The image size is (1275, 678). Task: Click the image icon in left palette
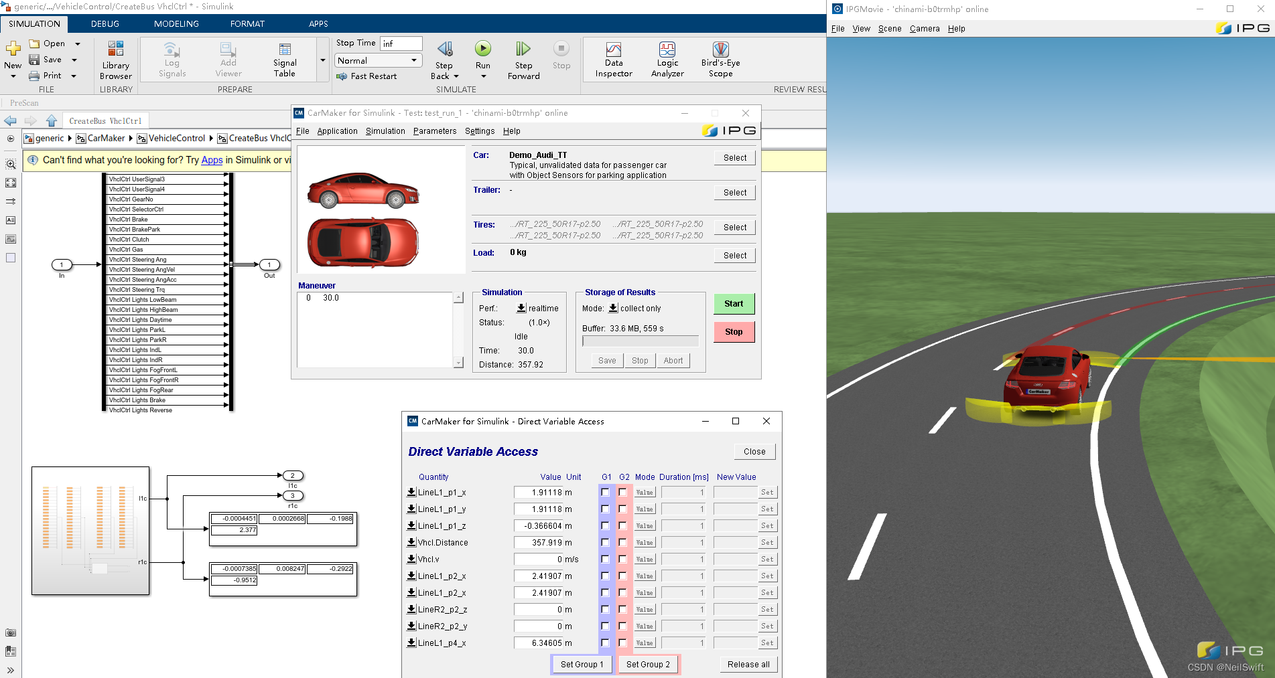pos(11,239)
